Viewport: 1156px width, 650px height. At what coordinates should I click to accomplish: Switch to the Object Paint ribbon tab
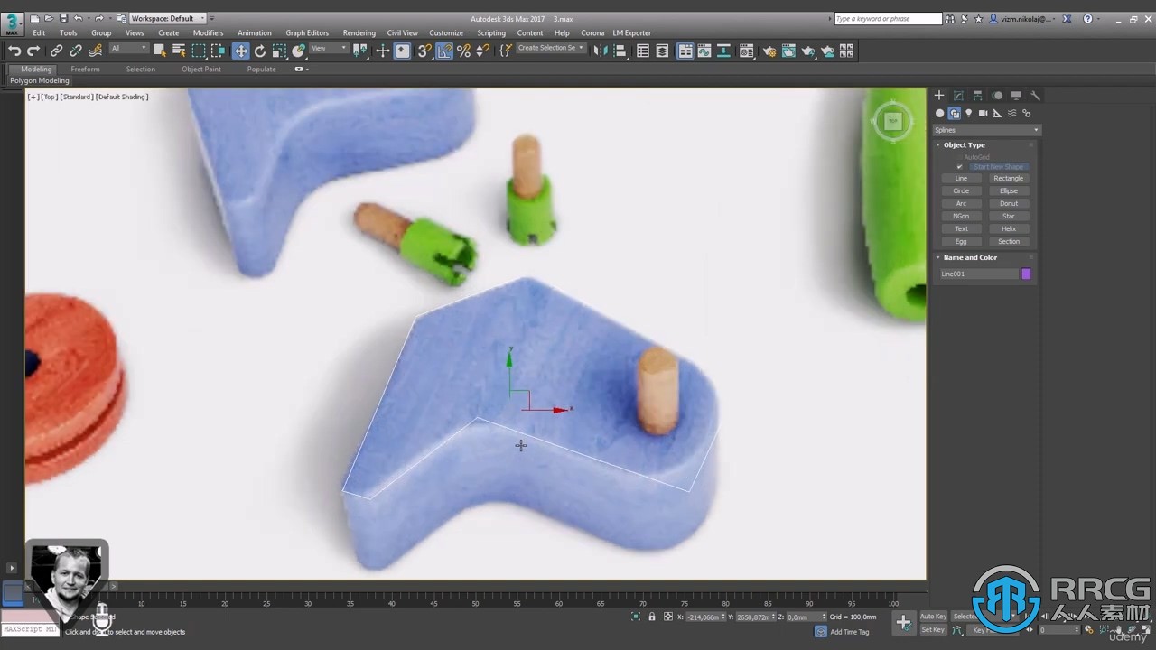(200, 69)
